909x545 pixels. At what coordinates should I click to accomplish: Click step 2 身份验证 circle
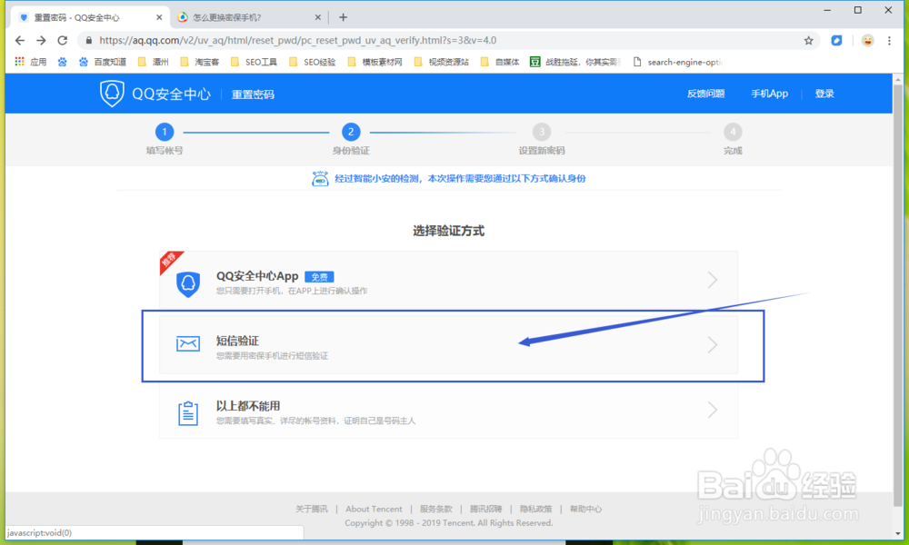(x=351, y=132)
